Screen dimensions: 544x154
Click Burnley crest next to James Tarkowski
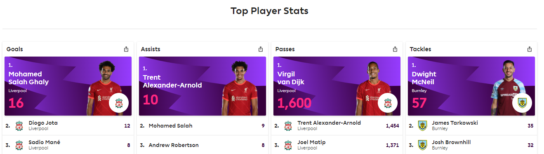tap(422, 126)
